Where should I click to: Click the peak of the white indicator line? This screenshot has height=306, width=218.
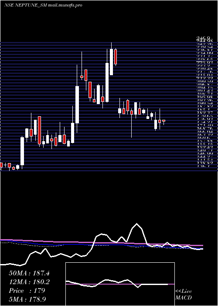137,224
